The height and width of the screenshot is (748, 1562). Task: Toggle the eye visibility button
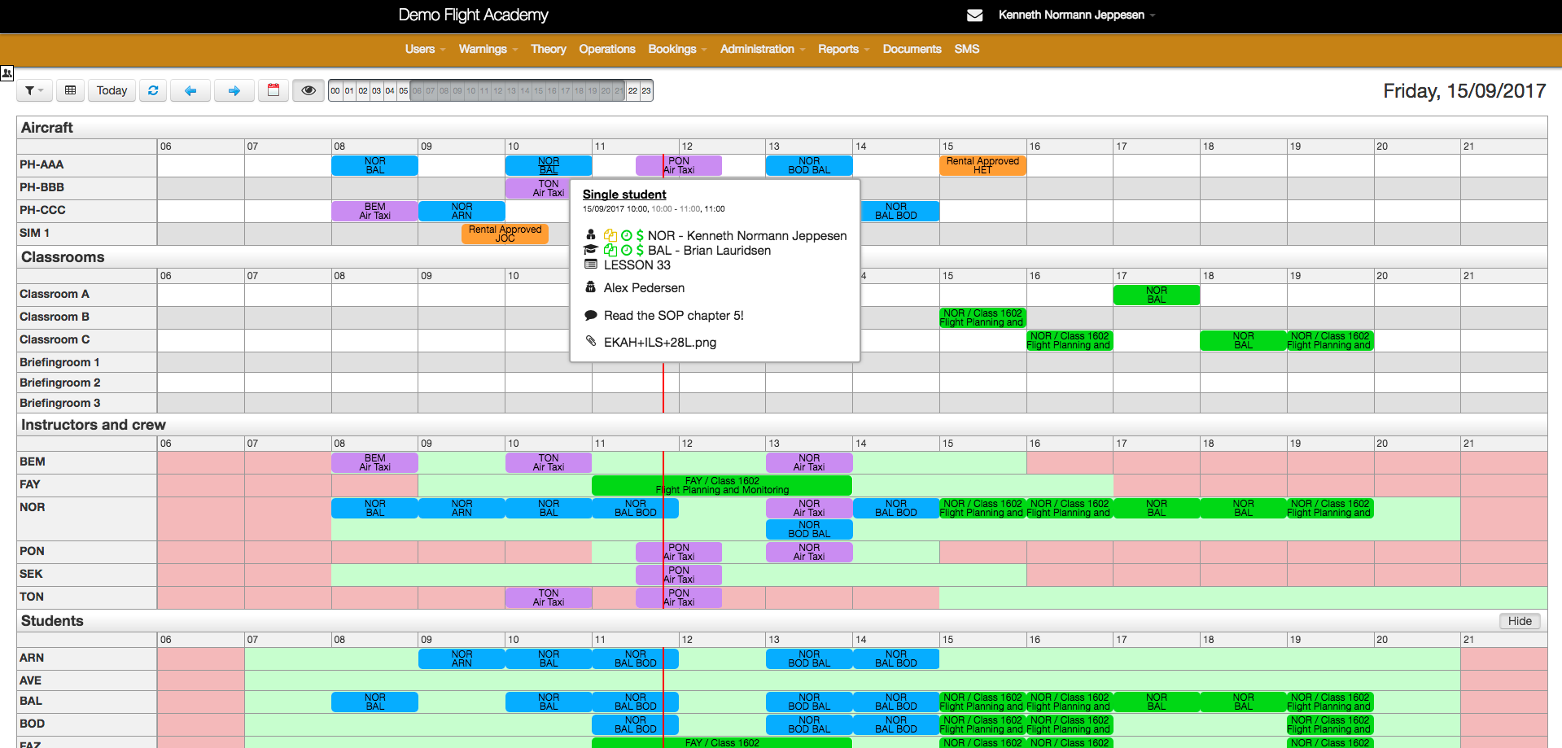pos(308,90)
